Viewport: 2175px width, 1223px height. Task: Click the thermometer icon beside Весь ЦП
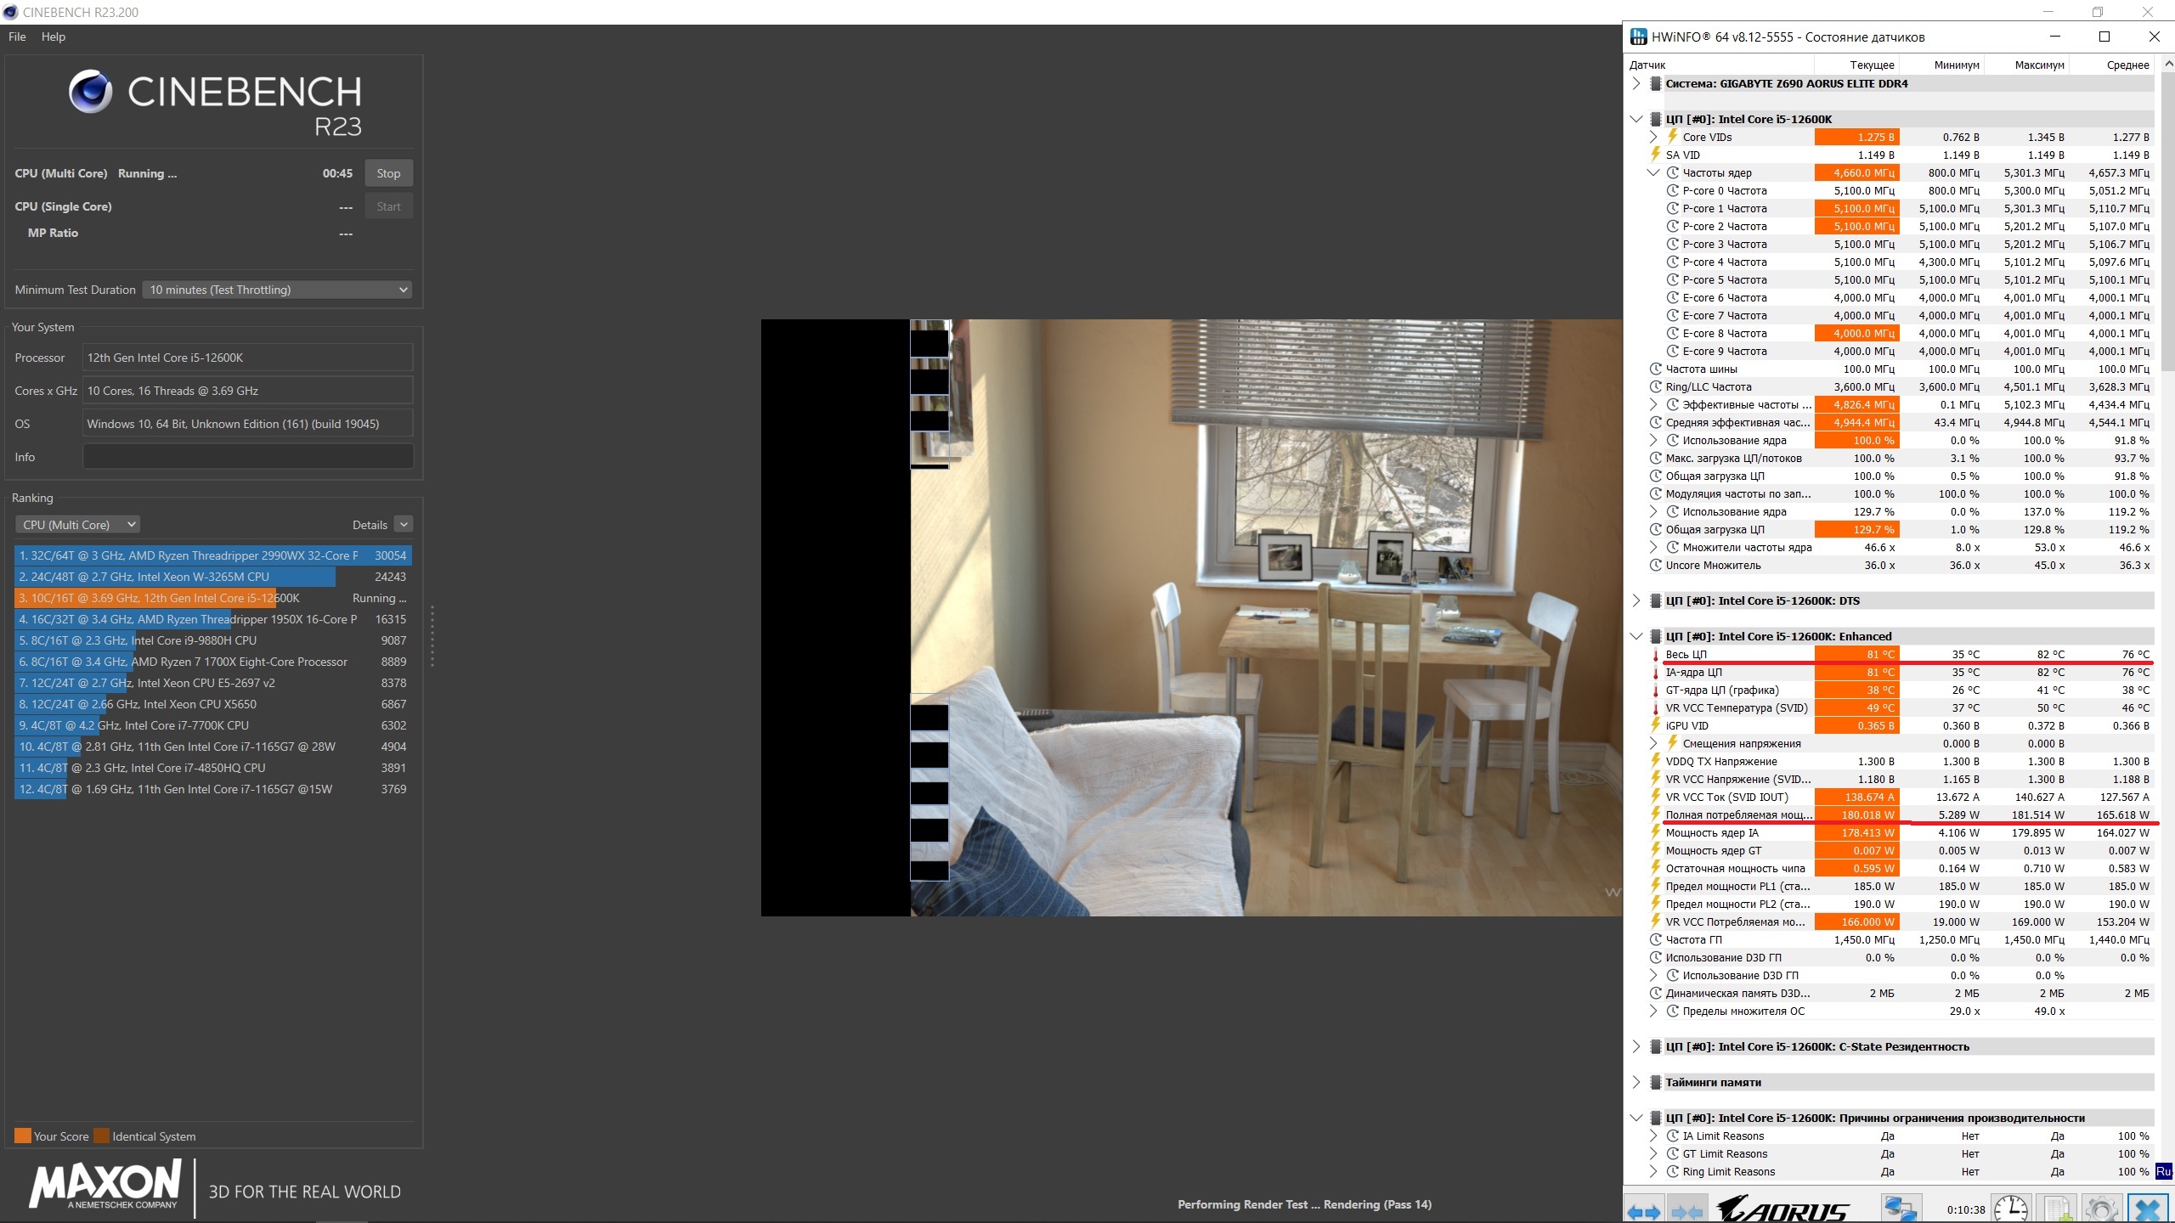point(1655,655)
